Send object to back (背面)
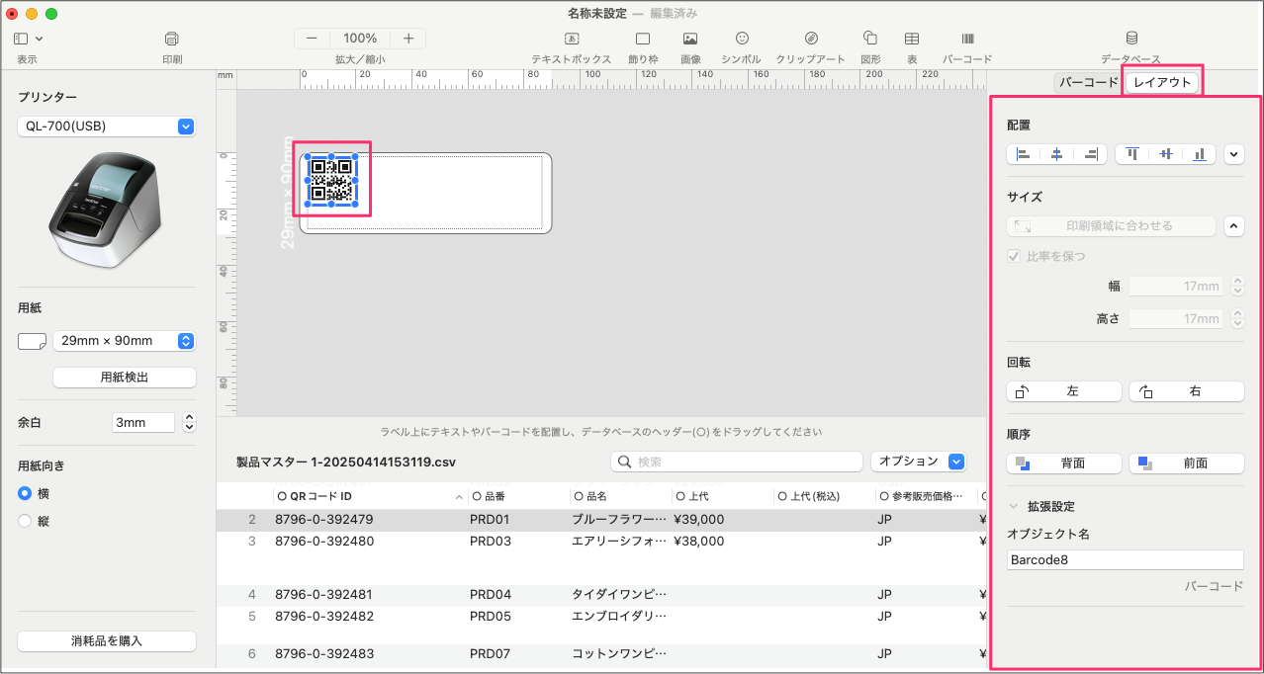The height and width of the screenshot is (674, 1264). click(x=1064, y=463)
